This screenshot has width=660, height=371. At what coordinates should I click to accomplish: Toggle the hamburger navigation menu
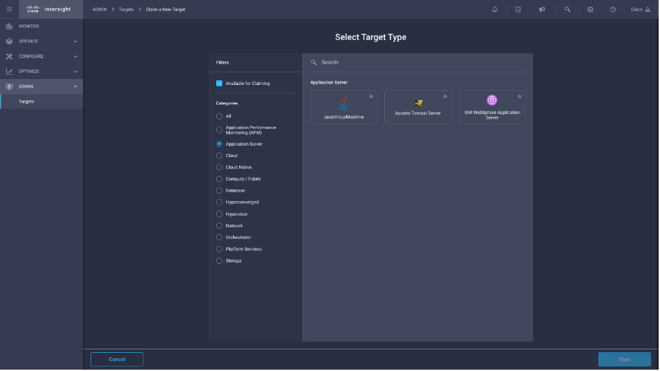point(9,9)
